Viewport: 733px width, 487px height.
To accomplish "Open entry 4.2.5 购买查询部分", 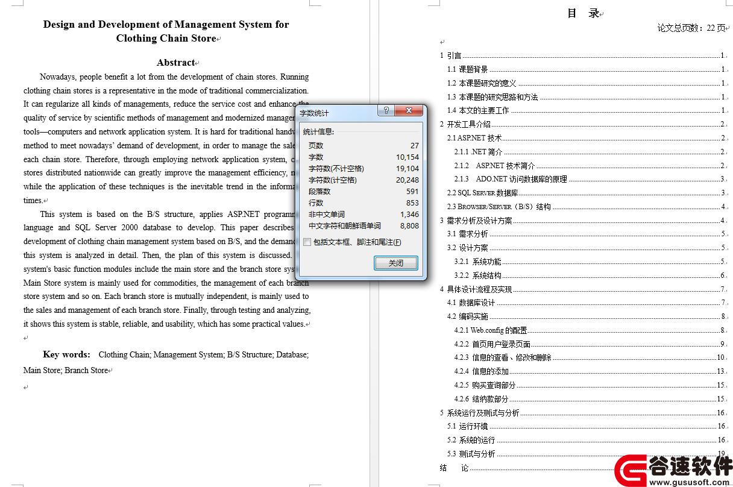I will pyautogui.click(x=590, y=385).
